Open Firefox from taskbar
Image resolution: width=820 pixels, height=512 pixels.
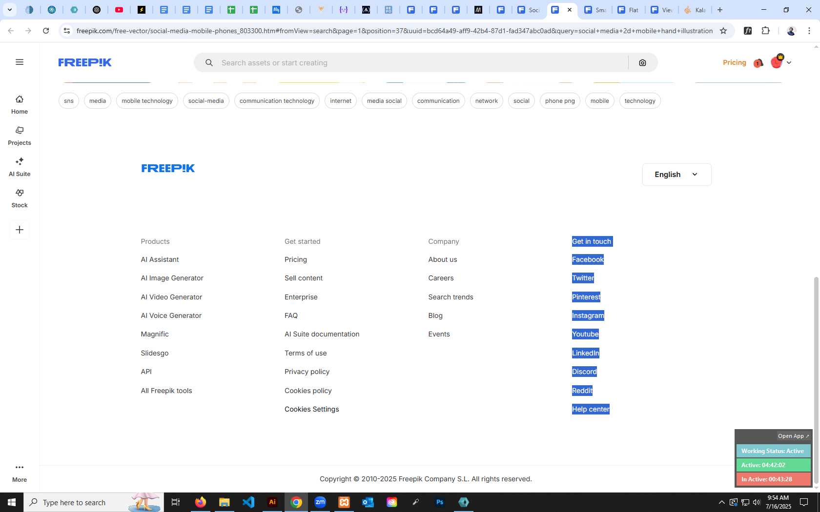point(201,502)
